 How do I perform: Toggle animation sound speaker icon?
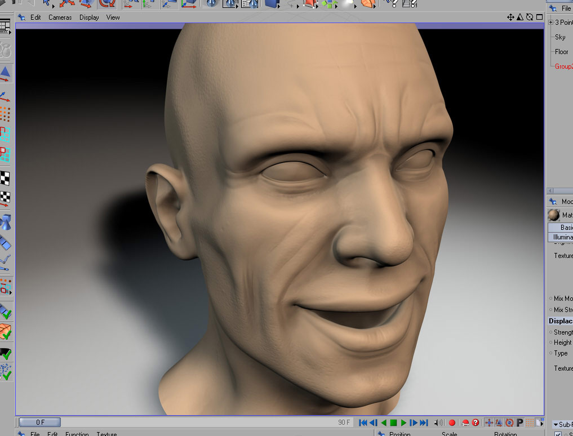(438, 422)
